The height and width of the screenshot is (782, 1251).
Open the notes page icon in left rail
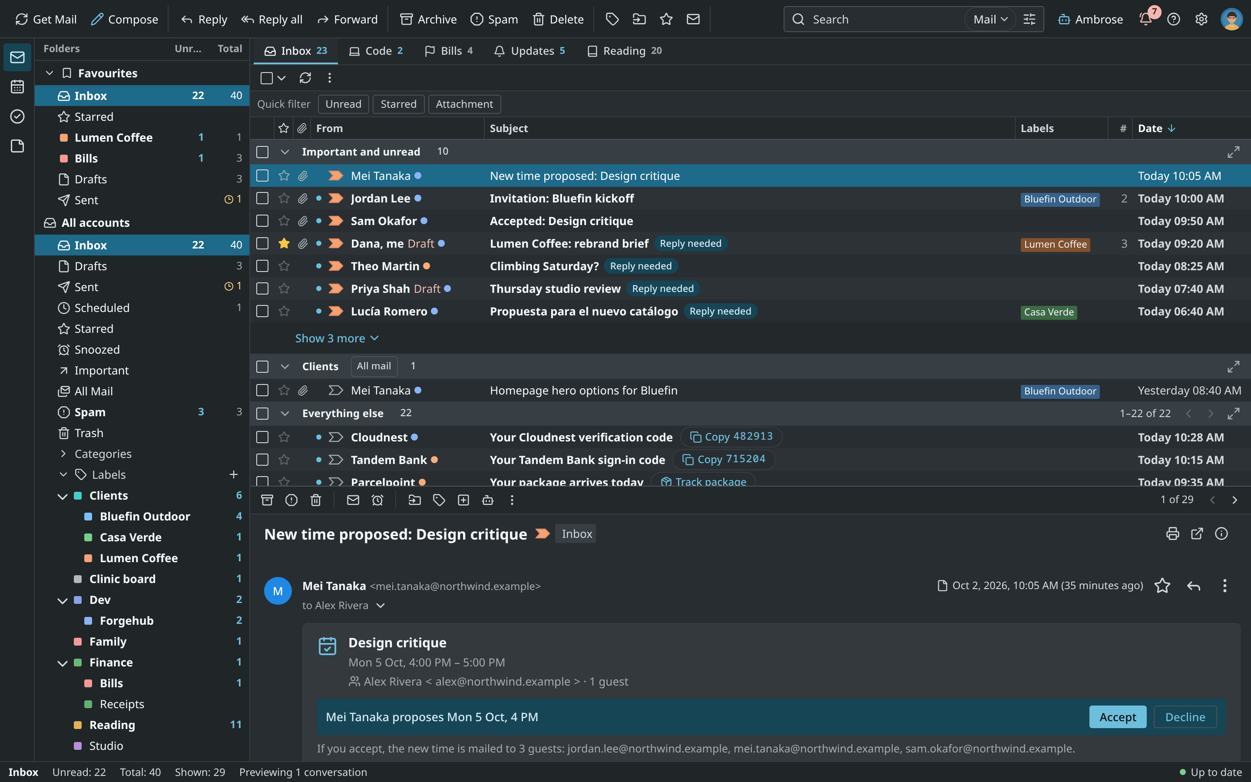pyautogui.click(x=17, y=146)
